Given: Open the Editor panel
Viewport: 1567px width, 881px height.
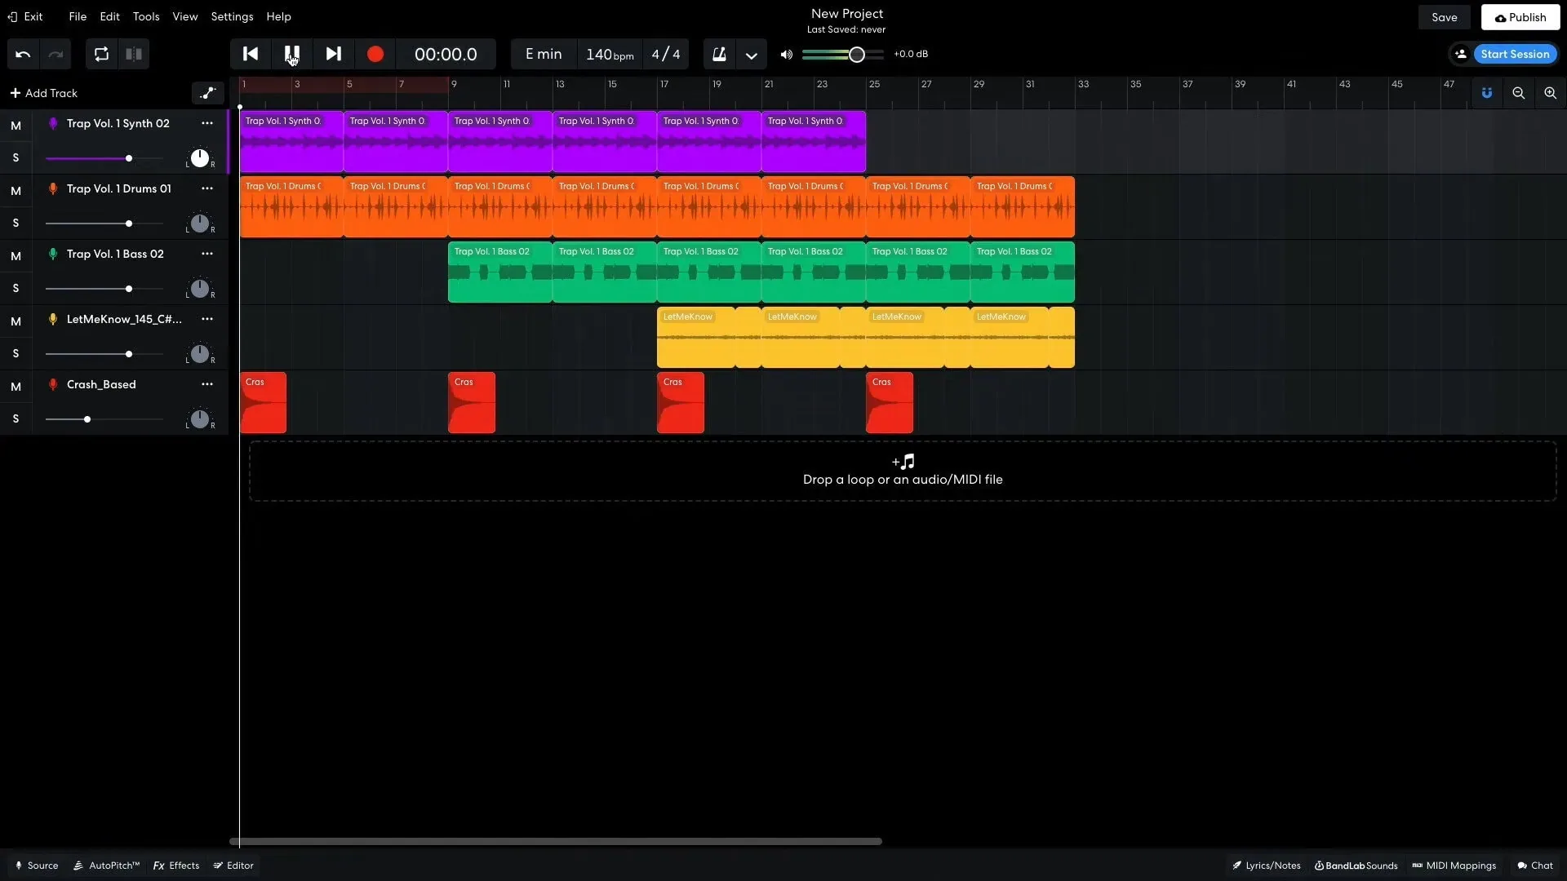Looking at the screenshot, I should [233, 866].
